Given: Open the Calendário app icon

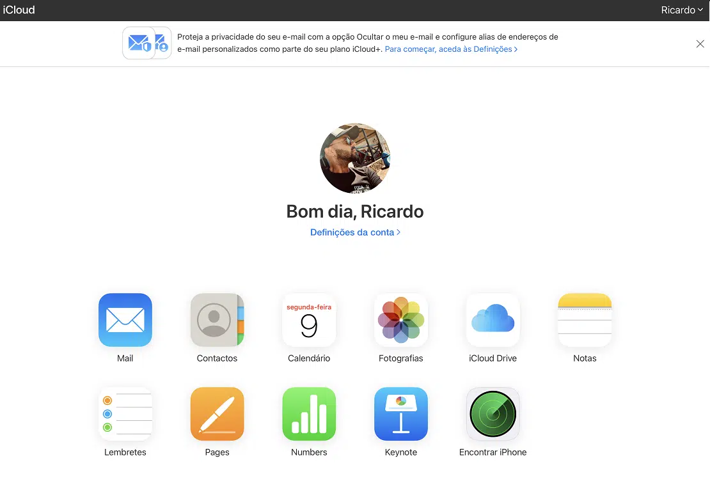Looking at the screenshot, I should [309, 320].
